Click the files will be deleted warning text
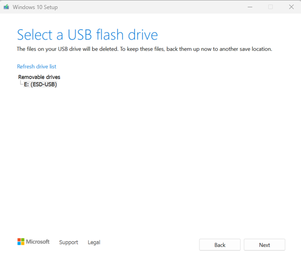The width and height of the screenshot is (301, 261). (x=144, y=49)
